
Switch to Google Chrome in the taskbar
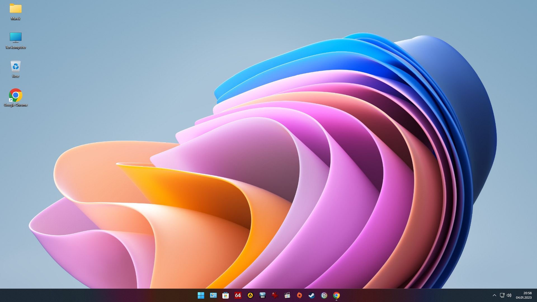(x=336, y=295)
